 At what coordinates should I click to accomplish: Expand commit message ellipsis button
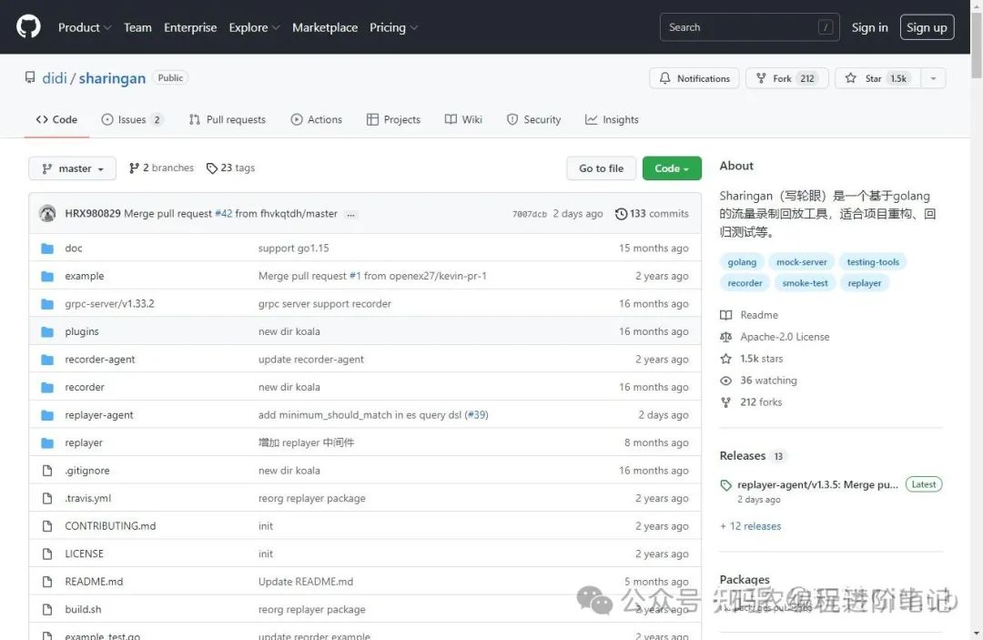pyautogui.click(x=351, y=214)
